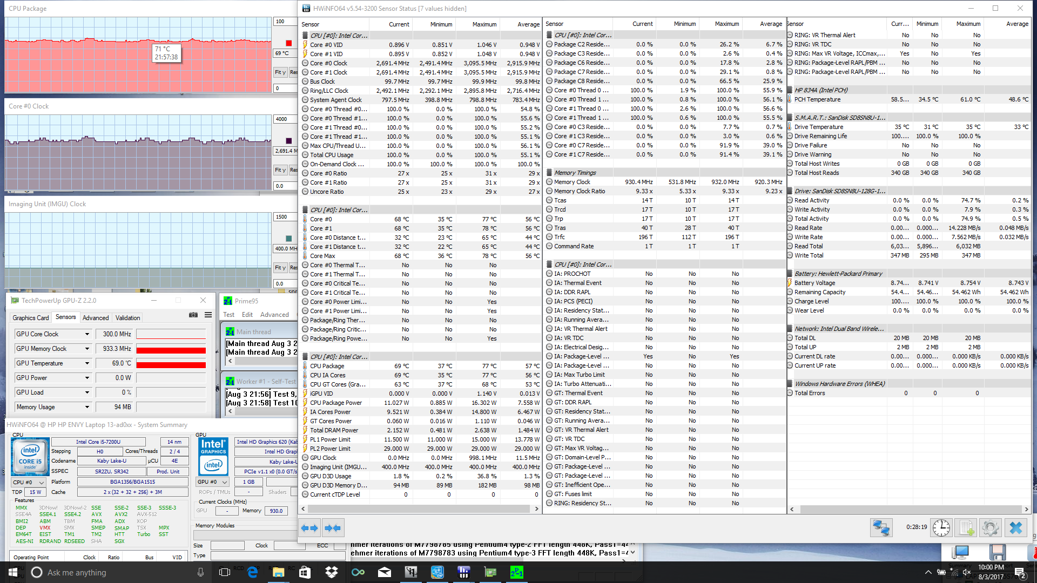Click the left scroll arrow in Prime95 Main thread window

pos(230,361)
